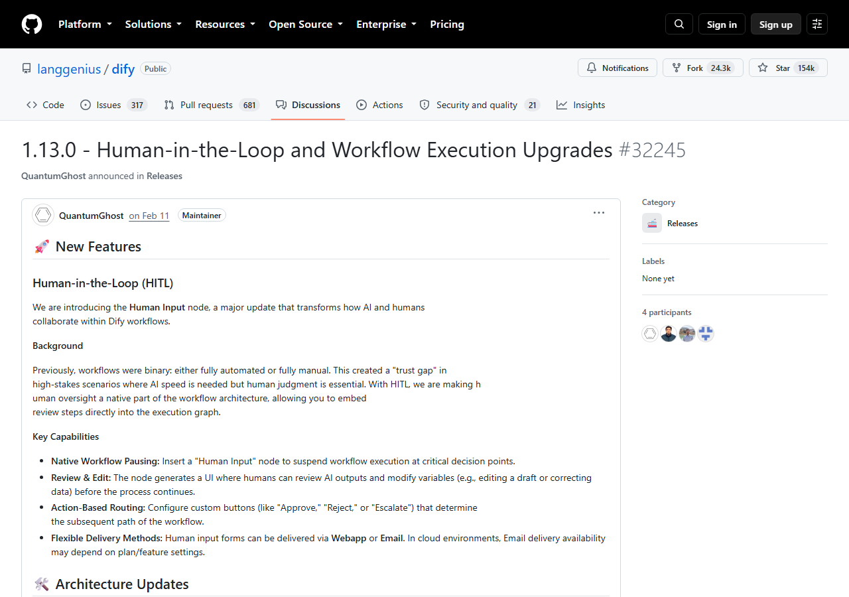Click 'None yet' under Labels
The height and width of the screenshot is (597, 849).
658,279
